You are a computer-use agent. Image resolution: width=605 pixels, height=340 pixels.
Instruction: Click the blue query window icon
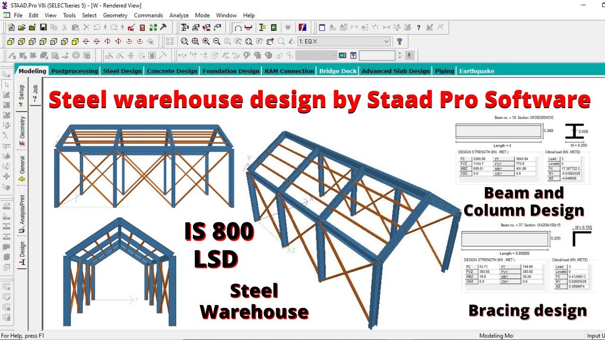point(353,56)
